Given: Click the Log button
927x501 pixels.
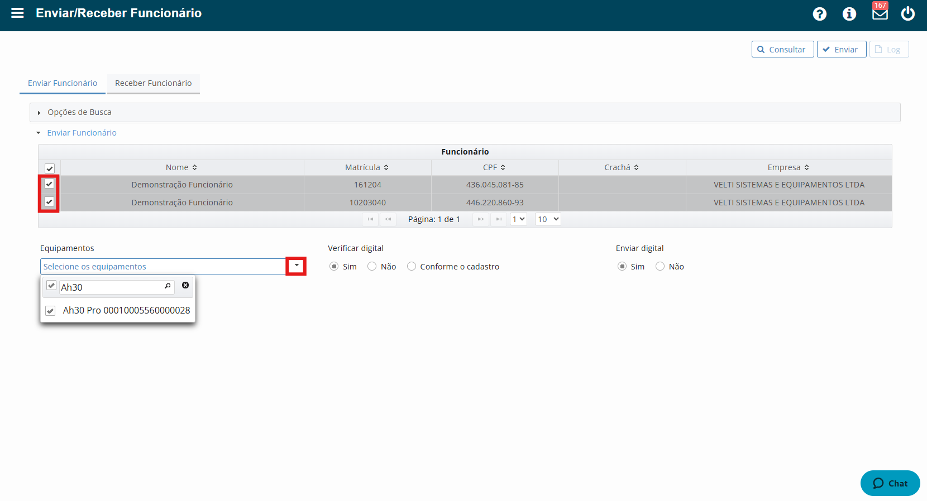Looking at the screenshot, I should coord(889,49).
